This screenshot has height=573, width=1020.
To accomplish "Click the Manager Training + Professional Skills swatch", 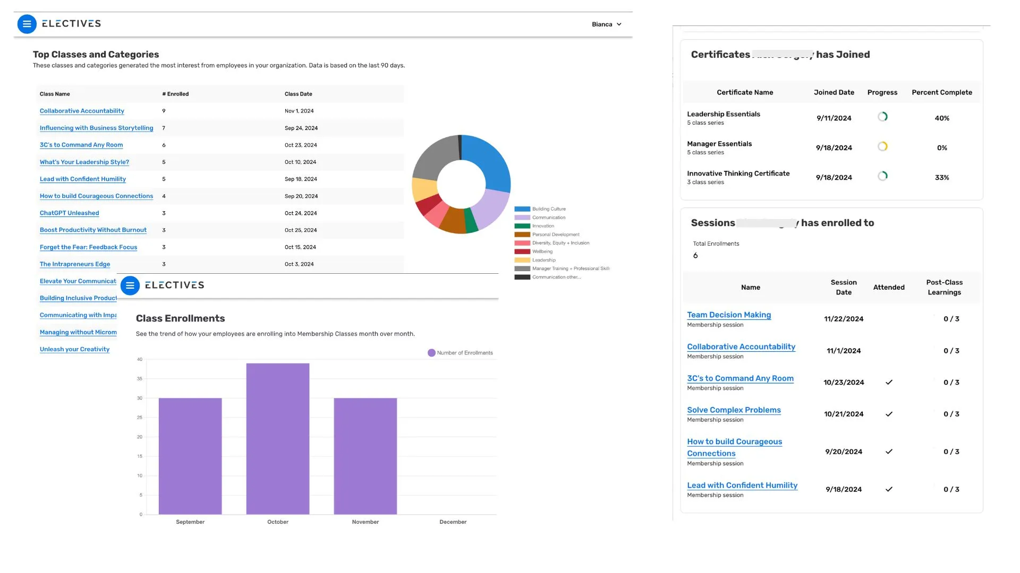I will 522,268.
